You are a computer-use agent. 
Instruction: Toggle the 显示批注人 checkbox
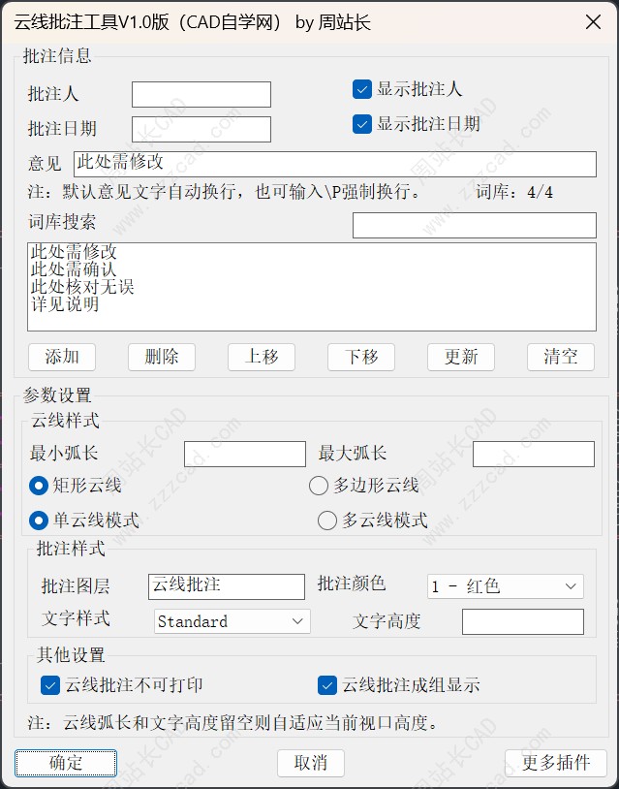click(362, 90)
